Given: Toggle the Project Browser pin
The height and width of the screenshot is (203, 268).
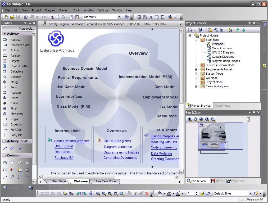Looking at the screenshot, I should coord(254,23).
